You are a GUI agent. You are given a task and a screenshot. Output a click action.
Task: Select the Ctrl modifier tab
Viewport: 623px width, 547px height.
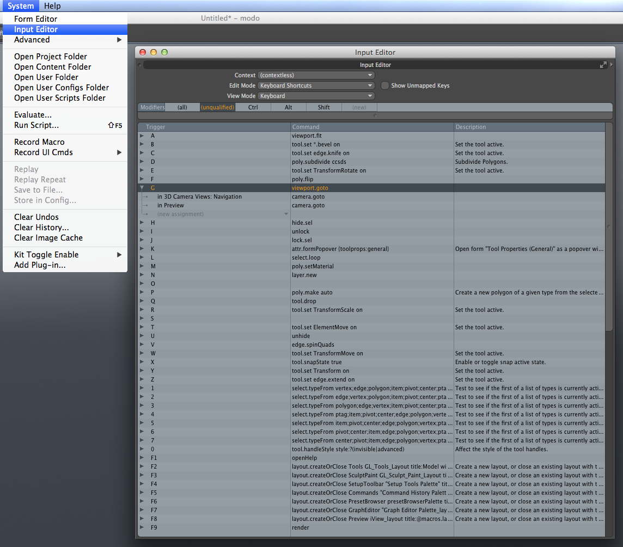253,107
